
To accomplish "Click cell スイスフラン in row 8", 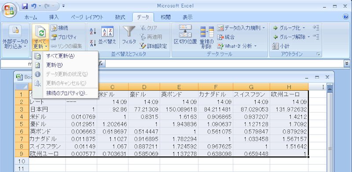I will 48,146.
